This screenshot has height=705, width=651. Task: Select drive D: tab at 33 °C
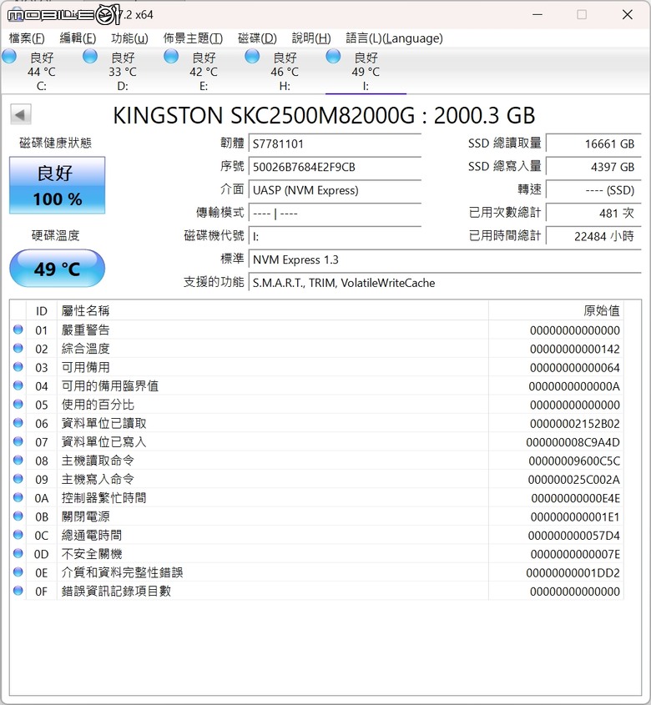(x=123, y=71)
